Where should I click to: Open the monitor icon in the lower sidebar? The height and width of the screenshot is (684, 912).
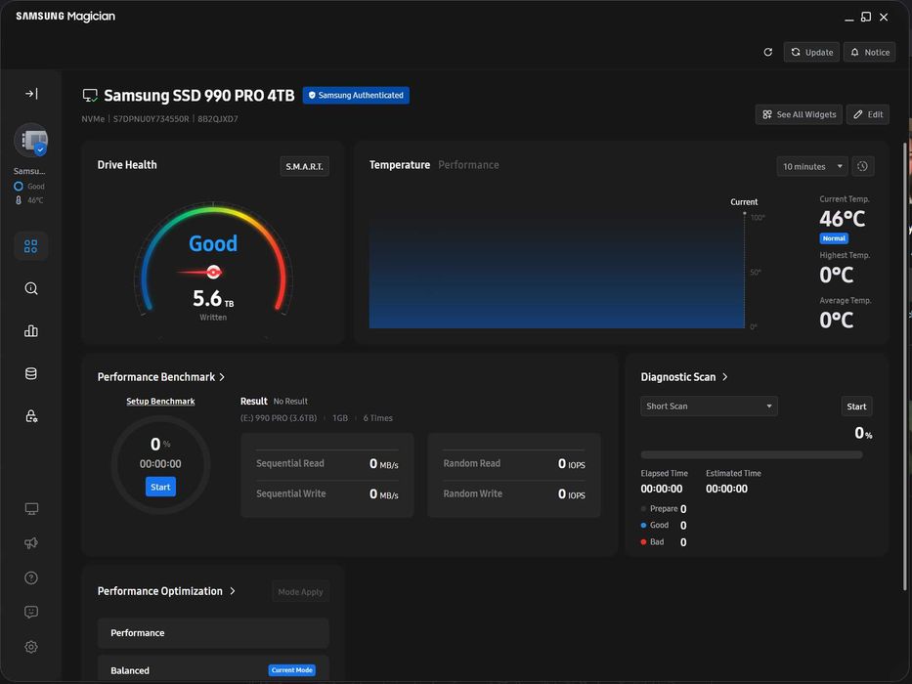coord(31,509)
